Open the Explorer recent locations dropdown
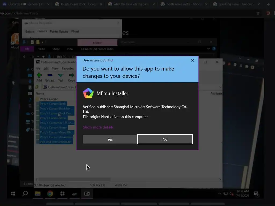This screenshot has width=275, height=206. pyautogui.click(x=38, y=57)
